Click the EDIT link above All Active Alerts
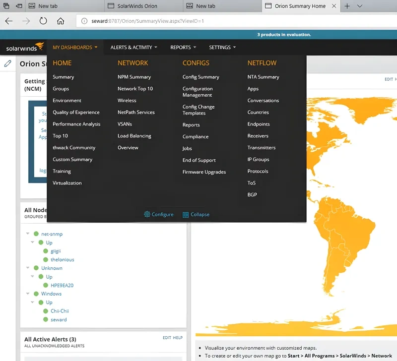This screenshot has width=397, height=361. tap(166, 338)
